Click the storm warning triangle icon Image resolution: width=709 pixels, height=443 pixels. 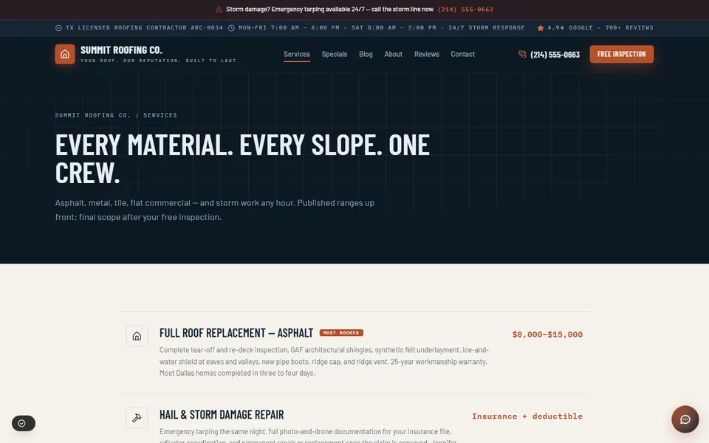[x=219, y=10]
